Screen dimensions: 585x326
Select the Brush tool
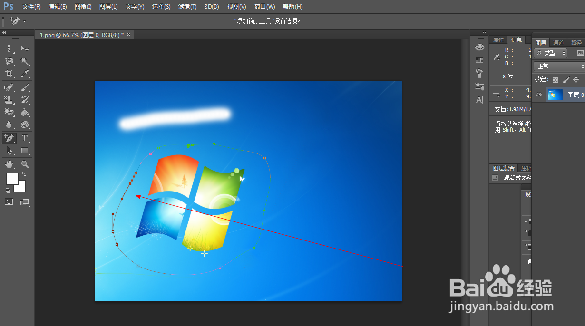pos(25,87)
